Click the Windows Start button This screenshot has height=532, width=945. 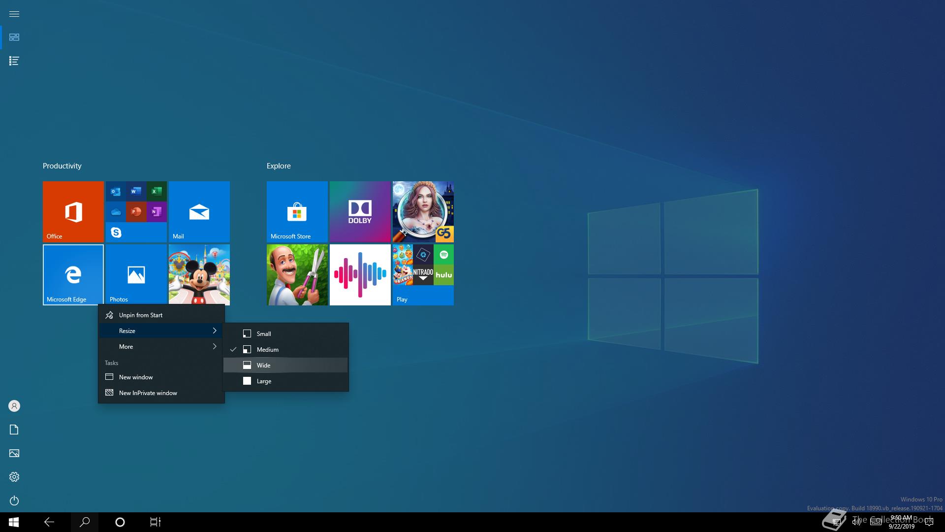click(14, 522)
